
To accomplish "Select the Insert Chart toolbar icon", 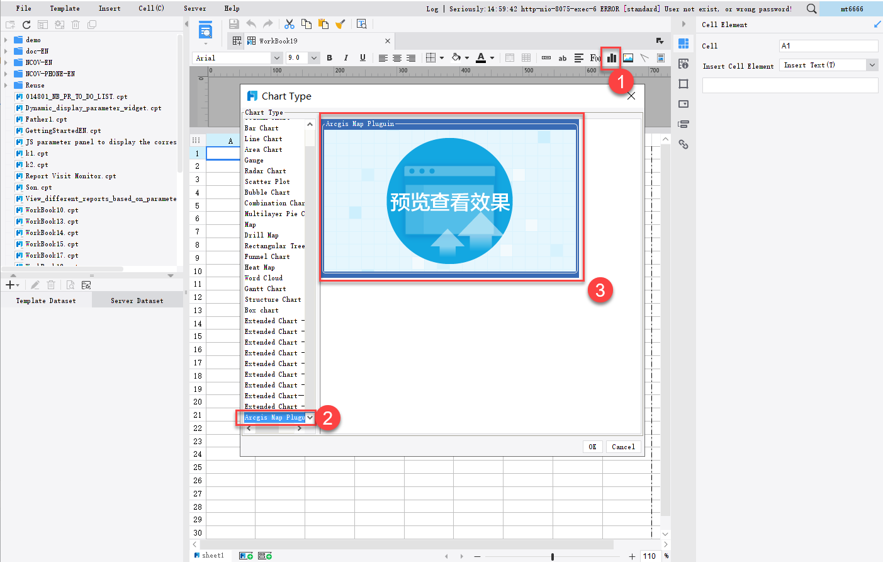I will (x=610, y=58).
